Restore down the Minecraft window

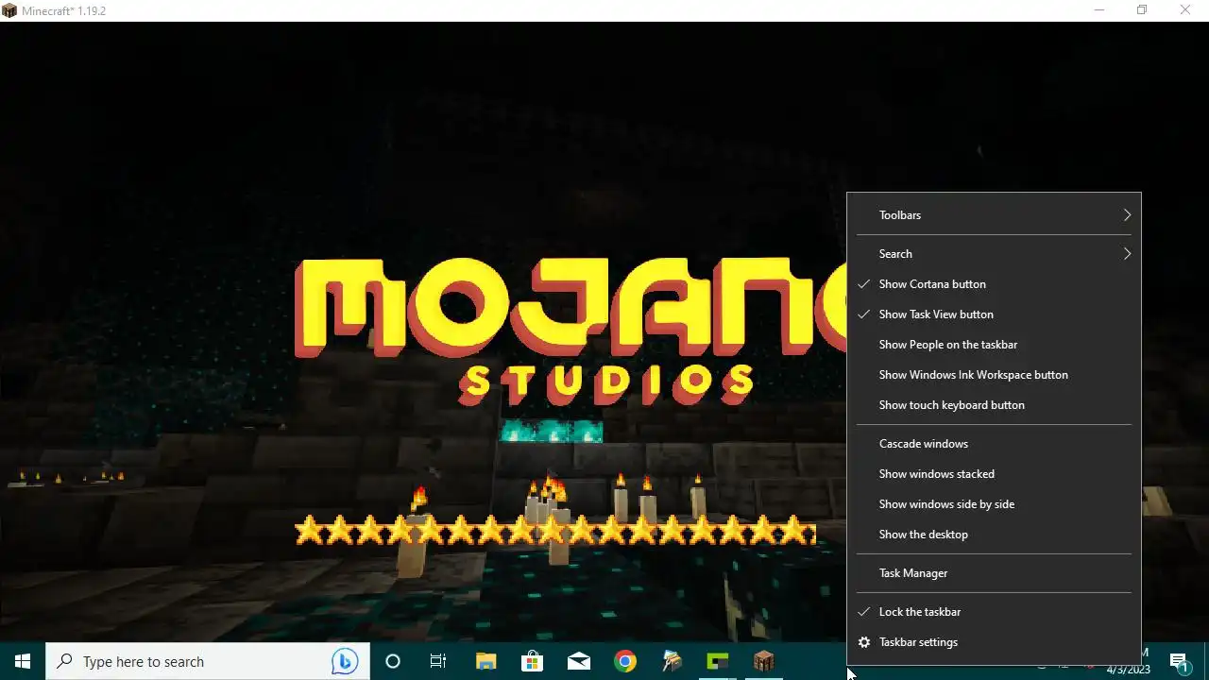[x=1142, y=10]
